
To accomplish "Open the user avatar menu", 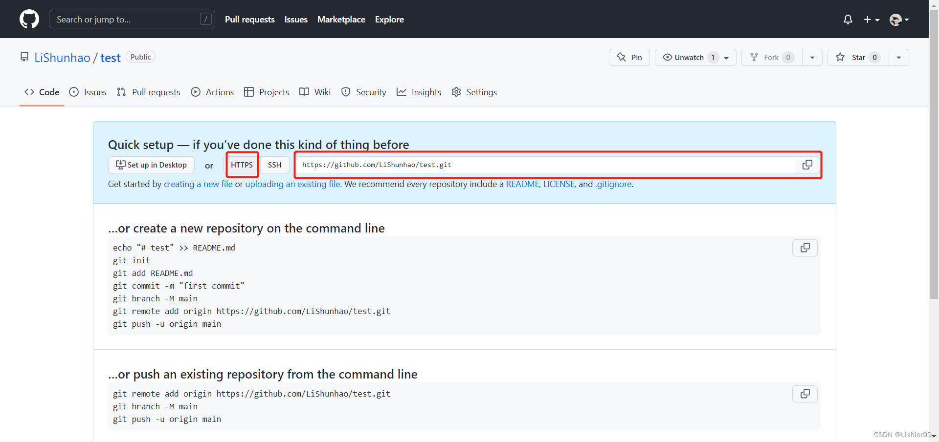I will click(x=899, y=20).
